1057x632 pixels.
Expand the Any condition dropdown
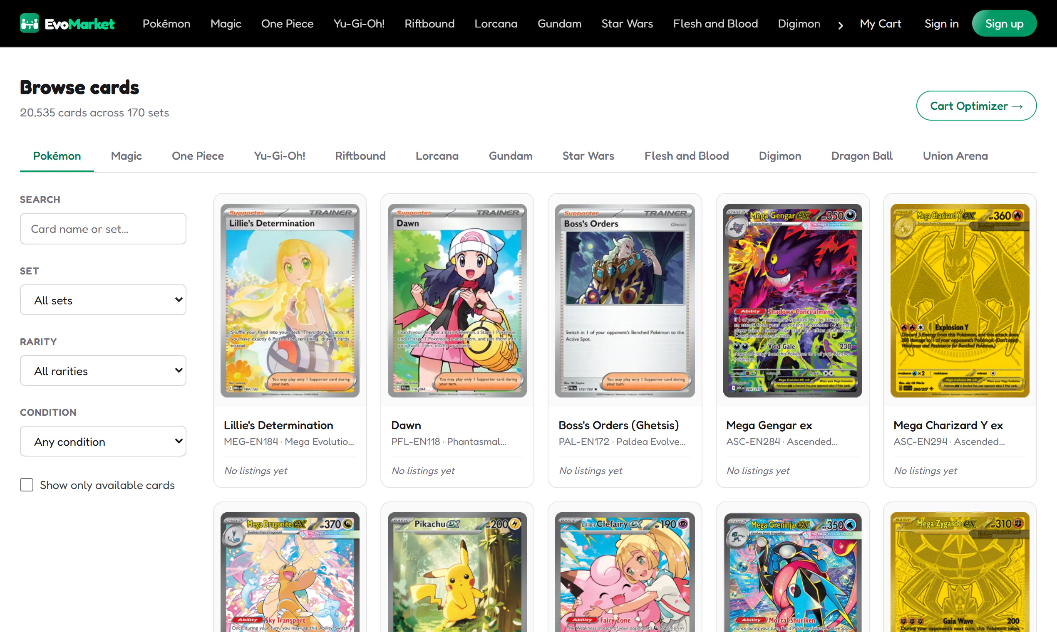pyautogui.click(x=103, y=441)
